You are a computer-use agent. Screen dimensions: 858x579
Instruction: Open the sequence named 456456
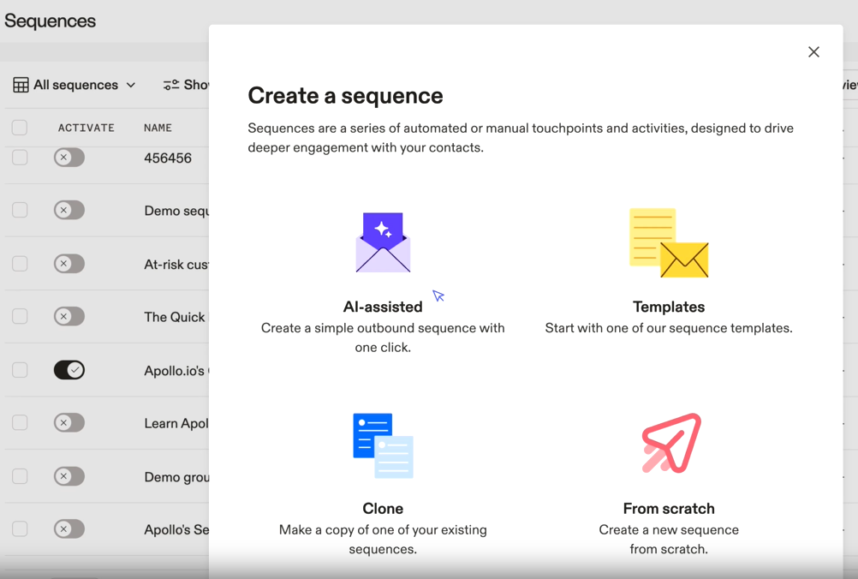[168, 158]
